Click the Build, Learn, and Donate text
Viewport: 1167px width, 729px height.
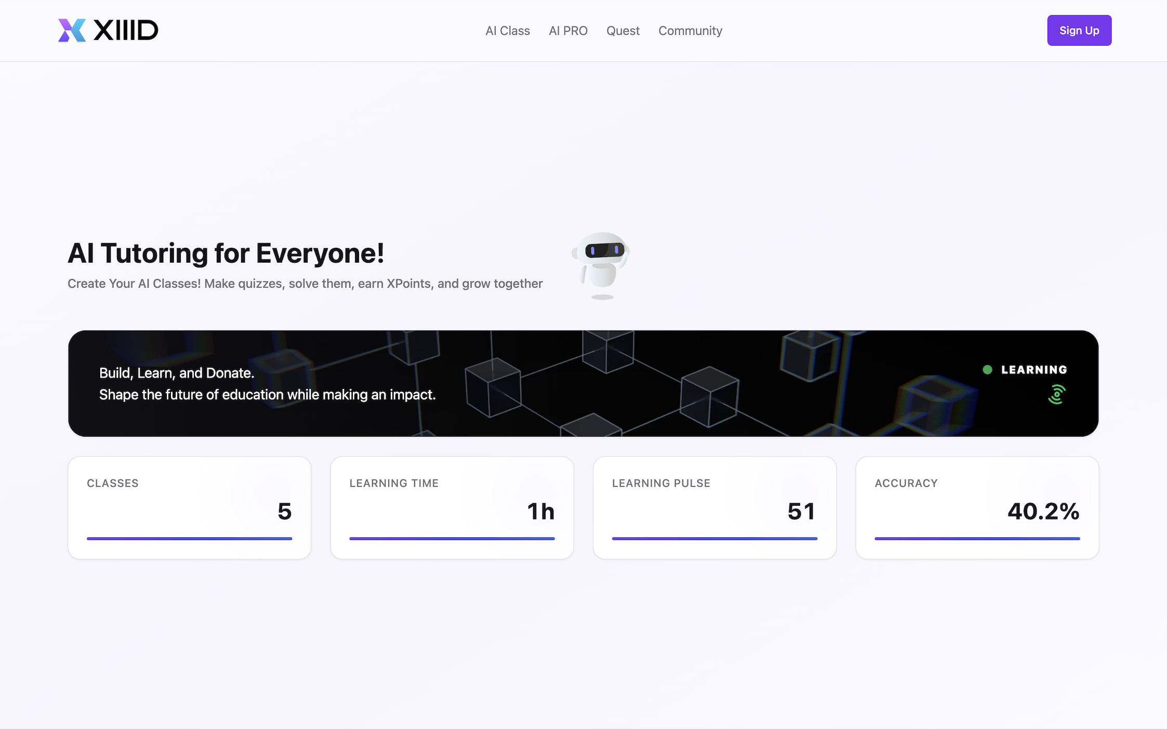pyautogui.click(x=177, y=373)
